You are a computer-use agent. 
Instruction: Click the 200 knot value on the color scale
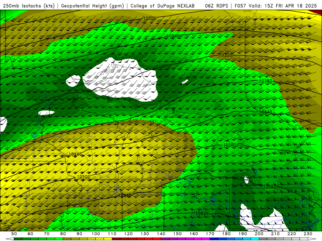tap(259, 234)
